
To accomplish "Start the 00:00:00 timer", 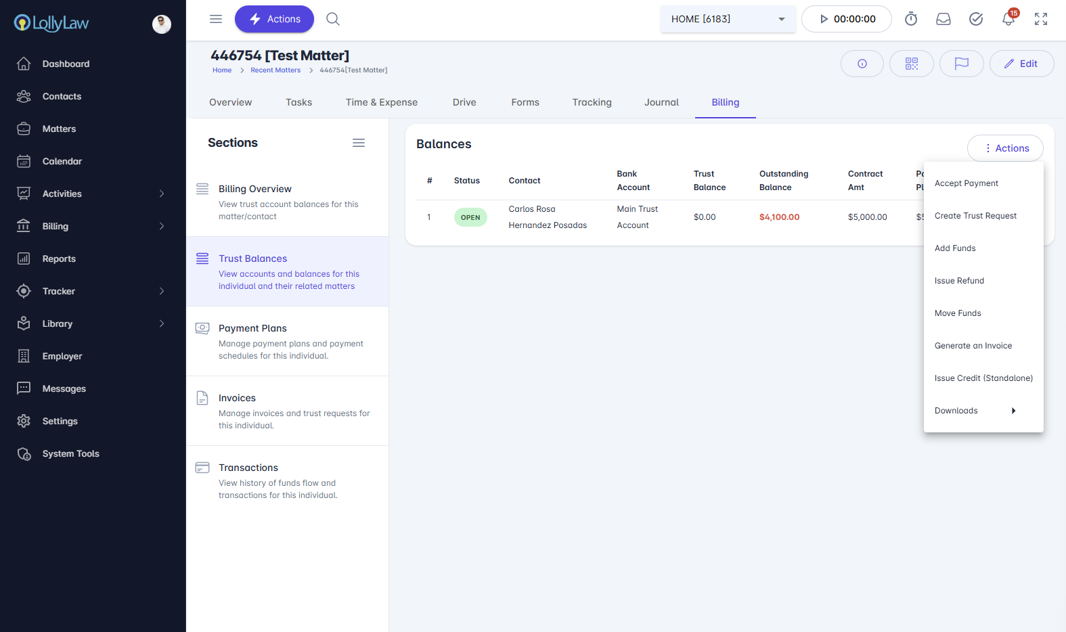I will pos(847,19).
